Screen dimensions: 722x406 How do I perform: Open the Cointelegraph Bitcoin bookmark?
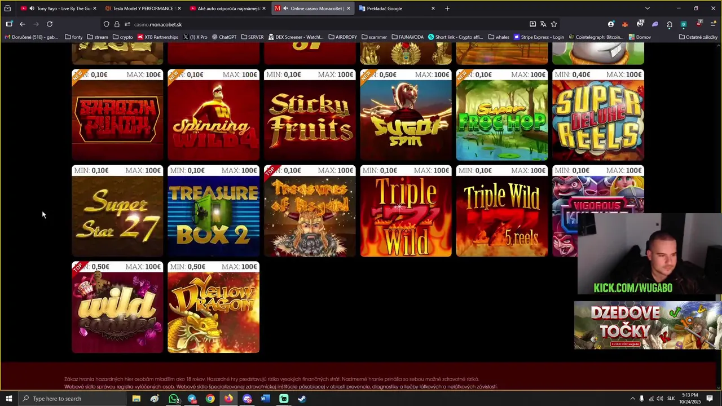[596, 37]
